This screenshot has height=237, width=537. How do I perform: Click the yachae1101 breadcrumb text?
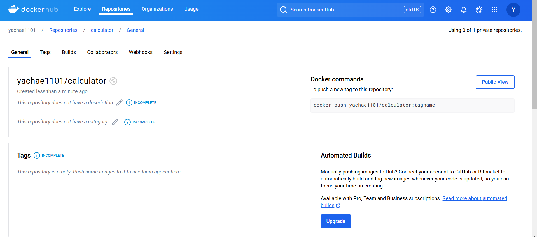tap(22, 30)
